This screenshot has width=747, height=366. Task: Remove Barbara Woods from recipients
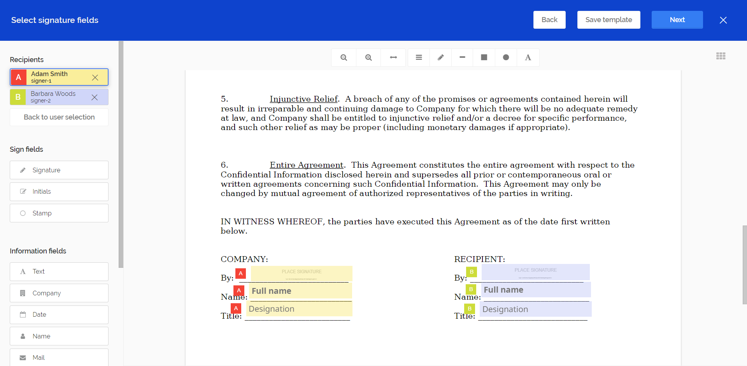pos(95,97)
